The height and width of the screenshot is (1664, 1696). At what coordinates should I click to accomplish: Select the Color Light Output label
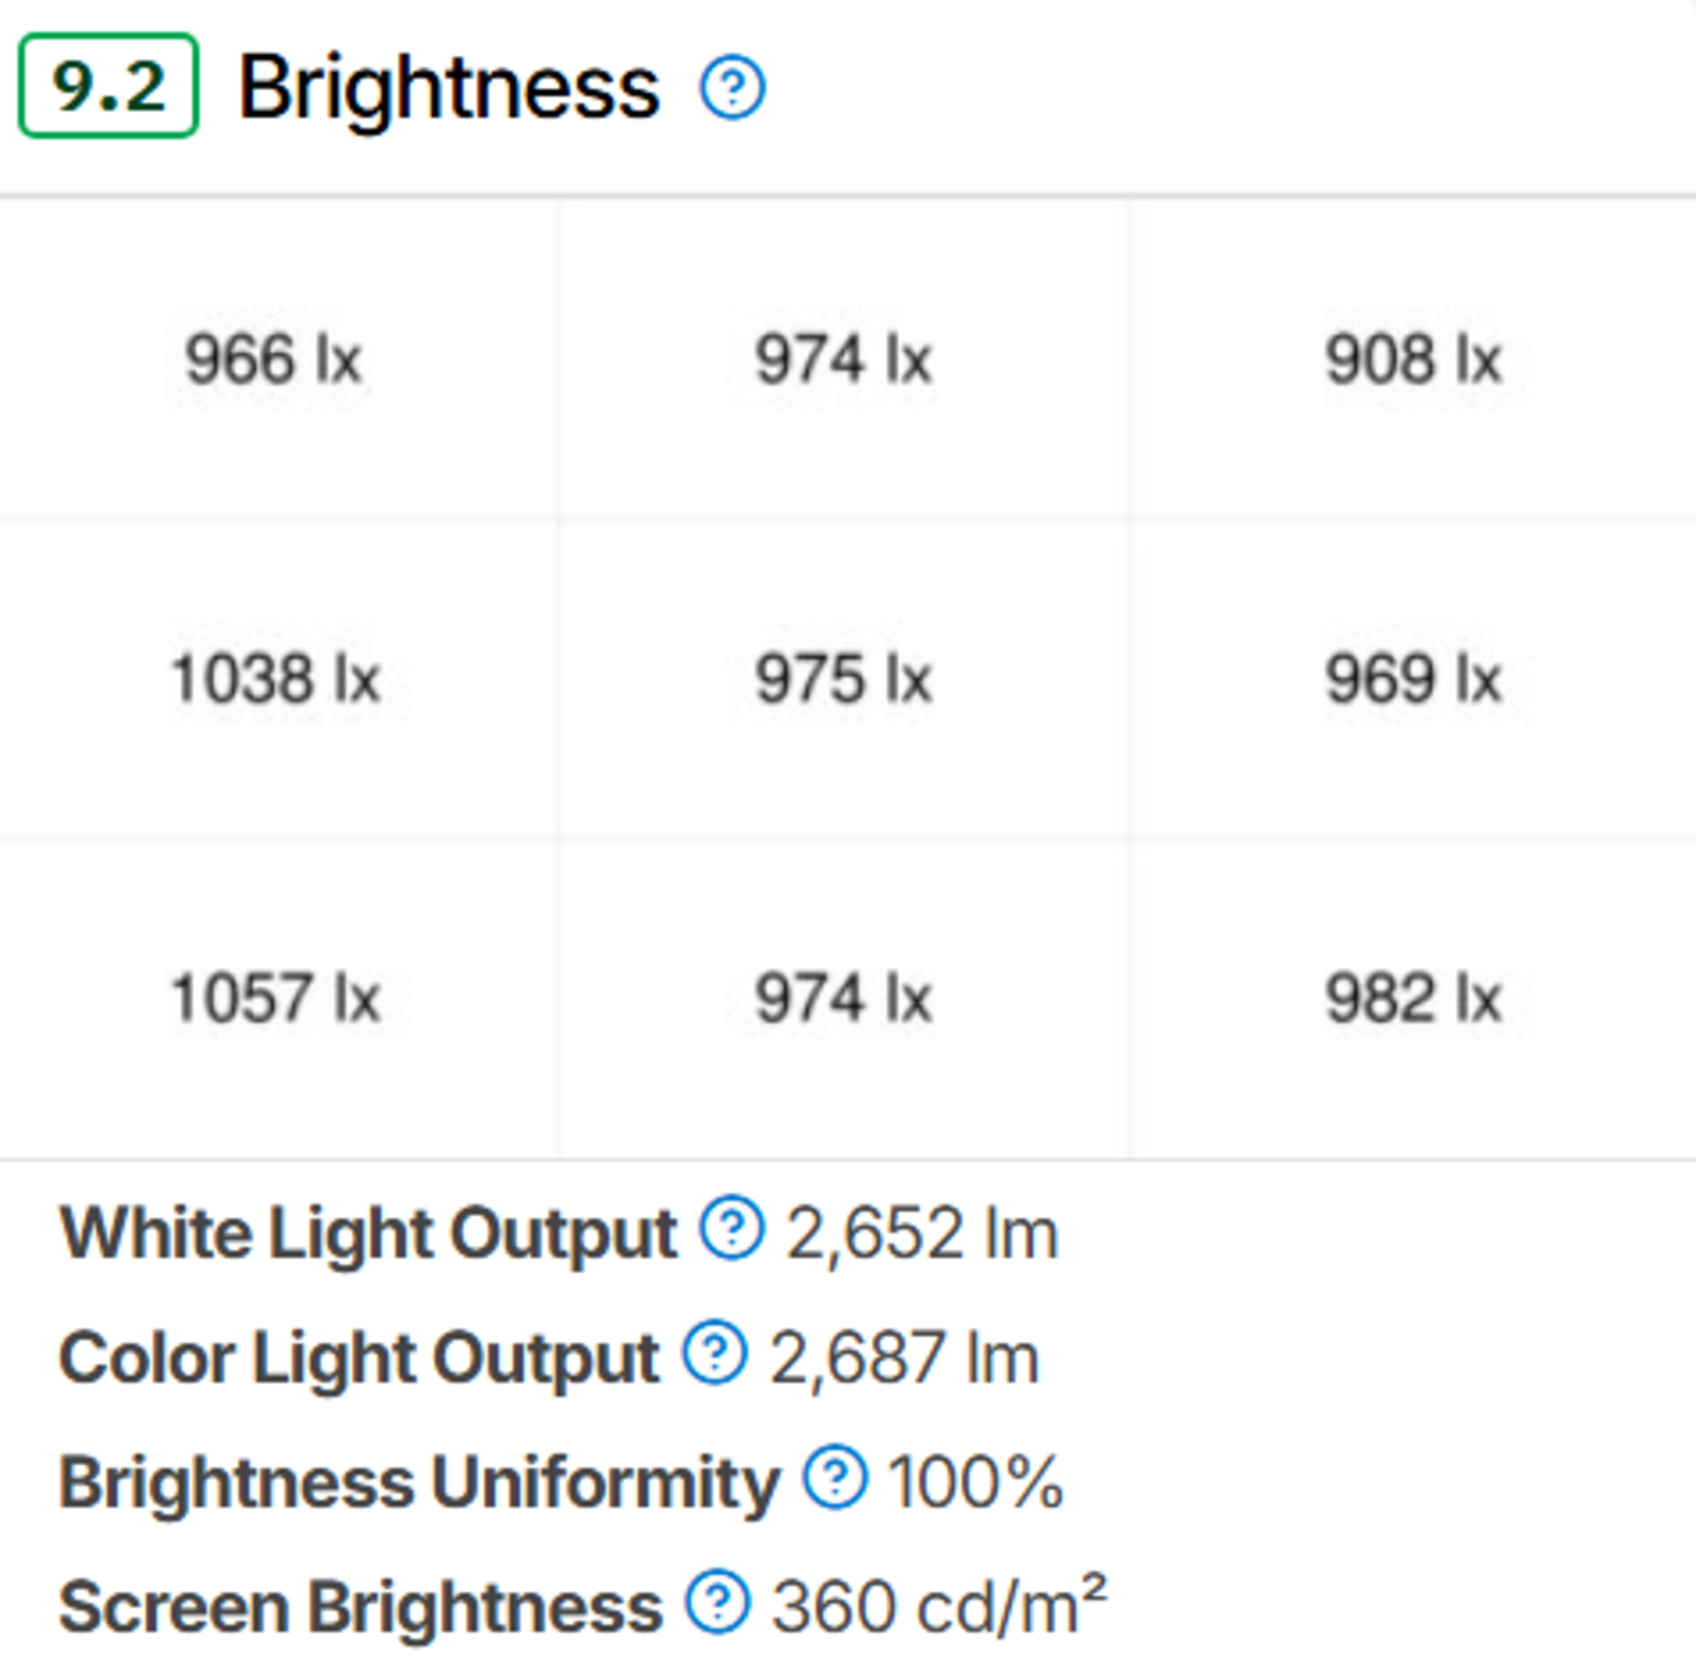point(359,1358)
